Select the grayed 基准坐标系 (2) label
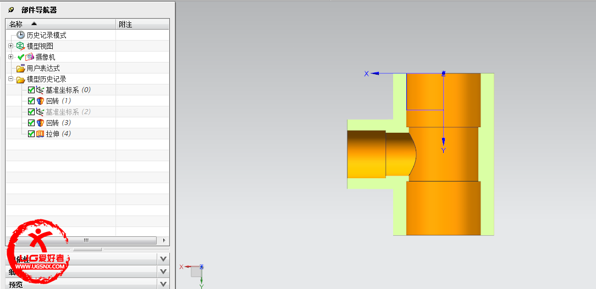The height and width of the screenshot is (289, 596). (x=68, y=112)
